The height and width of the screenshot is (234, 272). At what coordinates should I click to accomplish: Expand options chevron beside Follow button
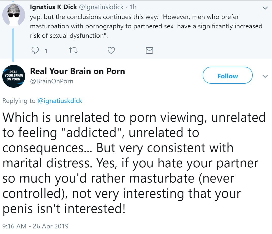[x=265, y=76]
